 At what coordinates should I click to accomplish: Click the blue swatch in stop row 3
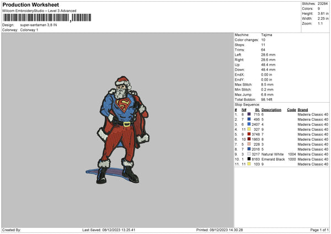coord(249,124)
